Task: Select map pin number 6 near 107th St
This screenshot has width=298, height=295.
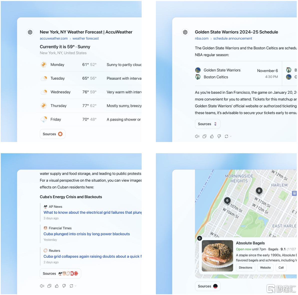Action: 227,201
